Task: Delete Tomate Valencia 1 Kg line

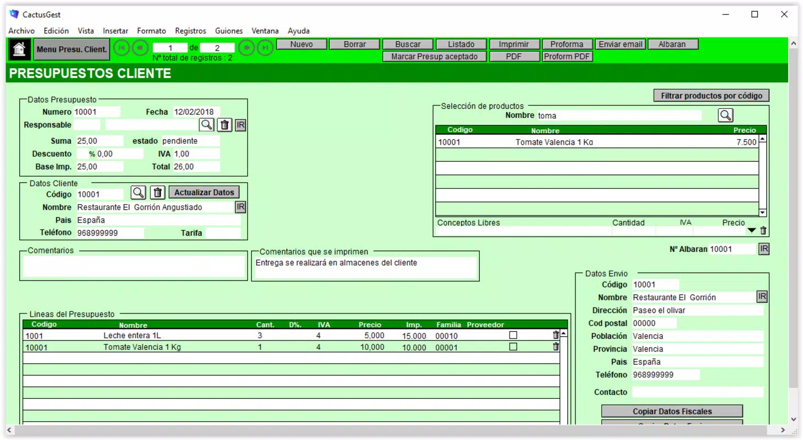Action: pyautogui.click(x=556, y=346)
